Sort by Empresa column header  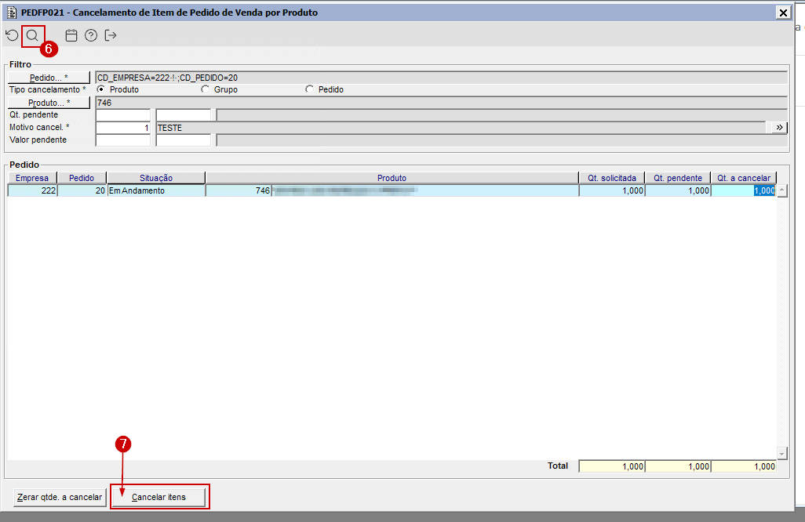[32, 178]
